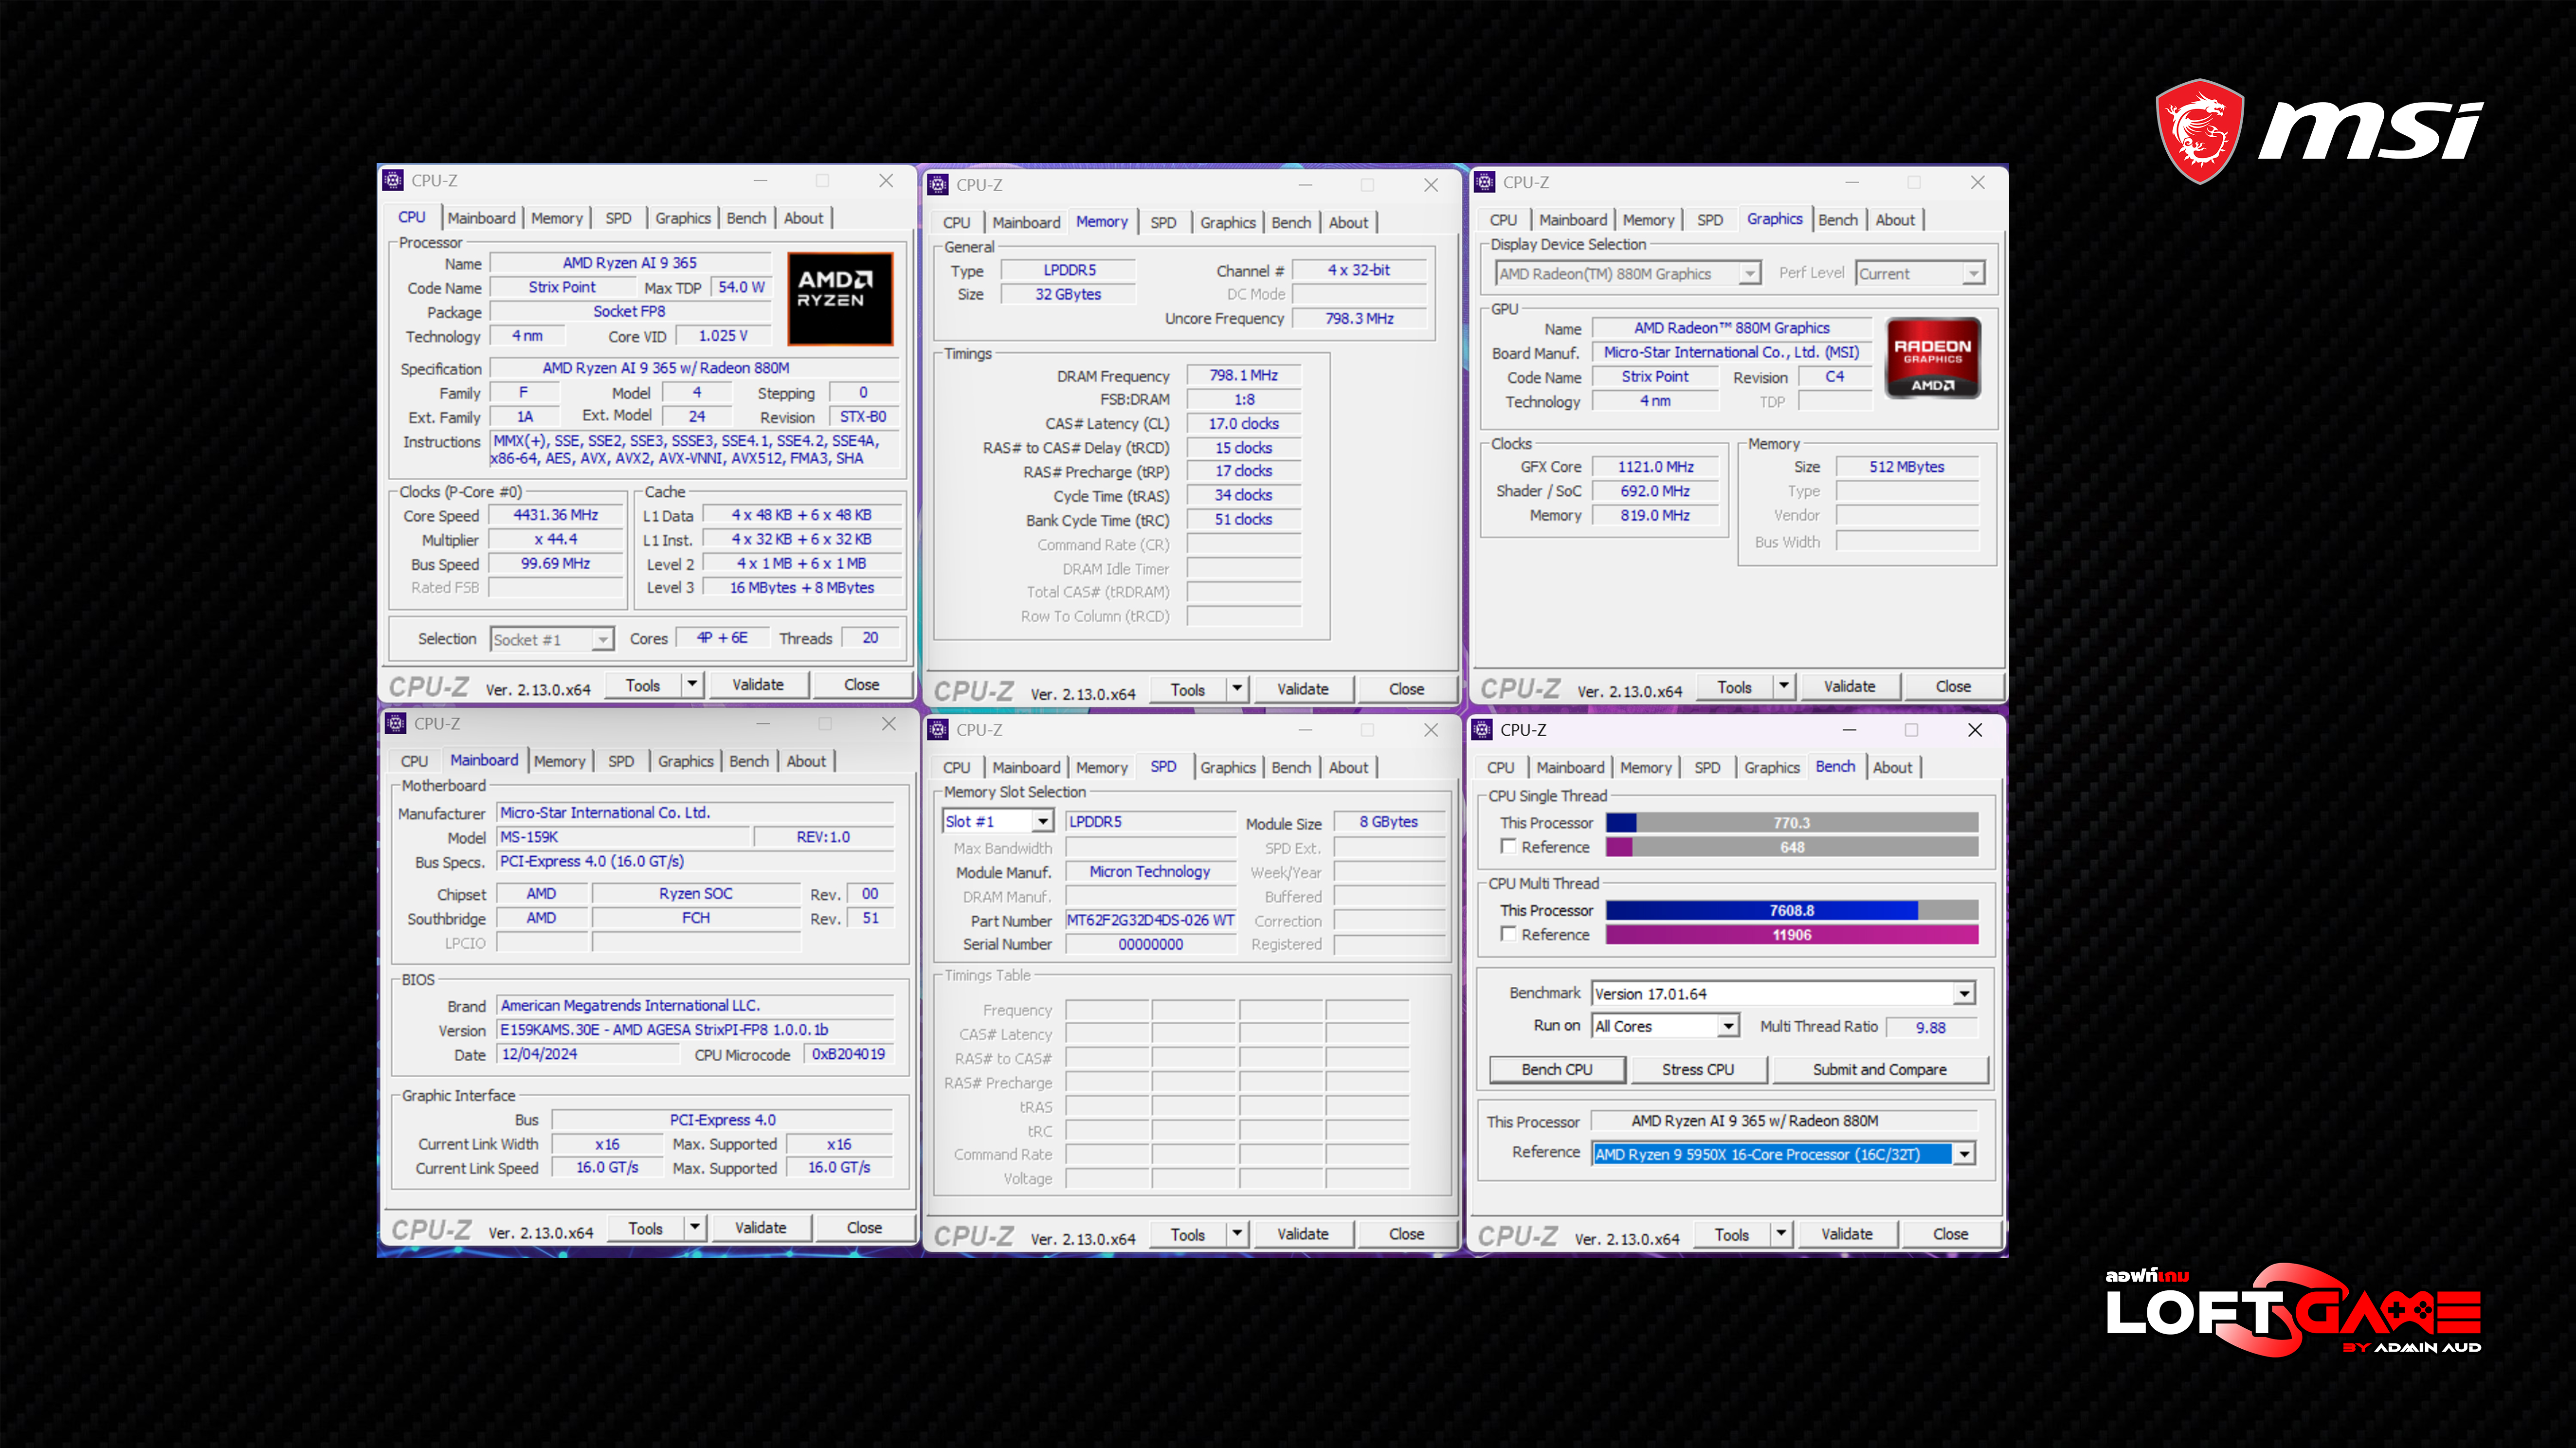Viewport: 2576px width, 1448px height.
Task: Click the Stress CPU button
Action: tap(1698, 1070)
